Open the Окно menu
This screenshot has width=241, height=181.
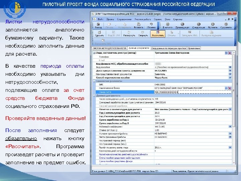[168, 19]
